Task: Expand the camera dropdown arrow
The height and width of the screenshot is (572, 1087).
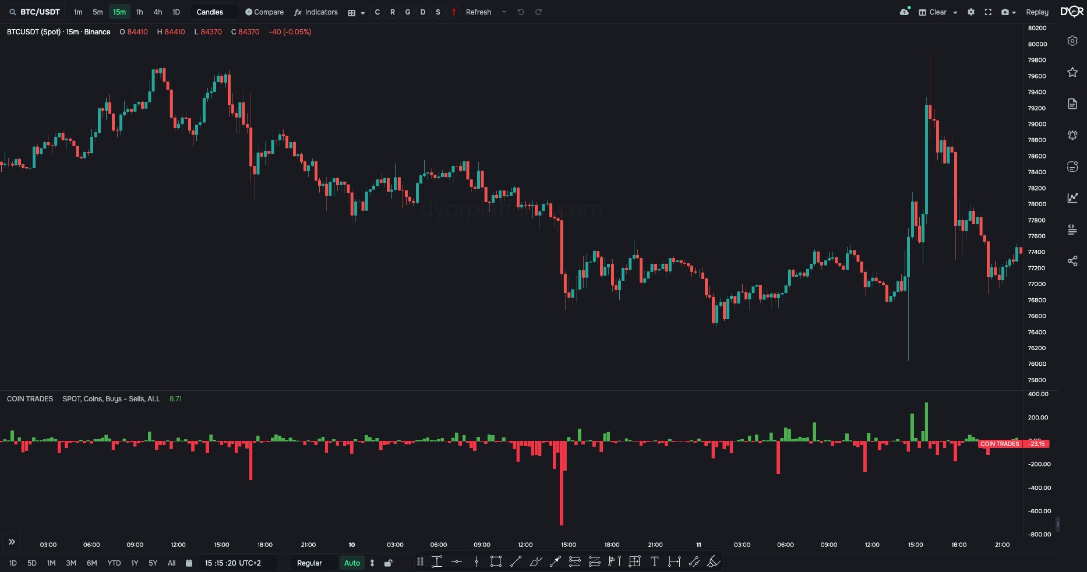Action: (1014, 12)
